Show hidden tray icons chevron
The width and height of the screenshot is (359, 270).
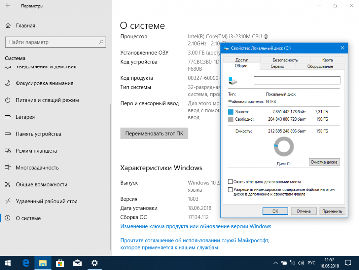[x=275, y=263]
